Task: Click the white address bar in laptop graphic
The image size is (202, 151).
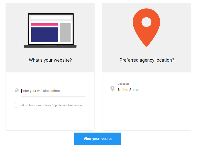Action: click(x=51, y=18)
